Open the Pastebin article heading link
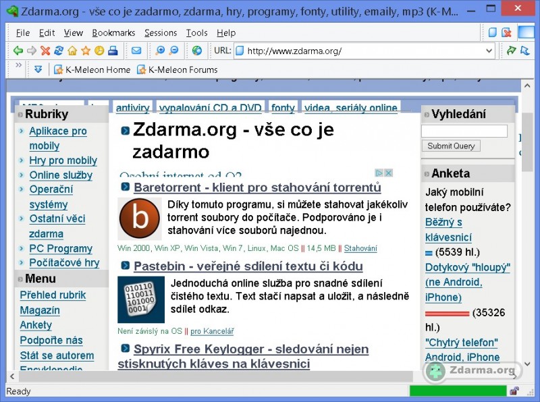This screenshot has height=402, width=540. pyautogui.click(x=248, y=266)
